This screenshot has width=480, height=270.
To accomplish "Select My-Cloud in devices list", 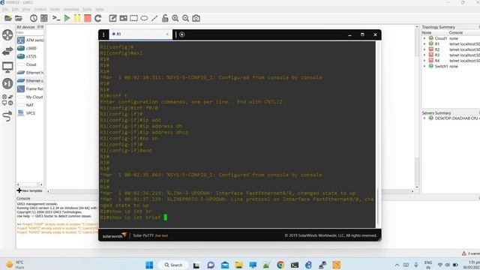I will [30, 97].
